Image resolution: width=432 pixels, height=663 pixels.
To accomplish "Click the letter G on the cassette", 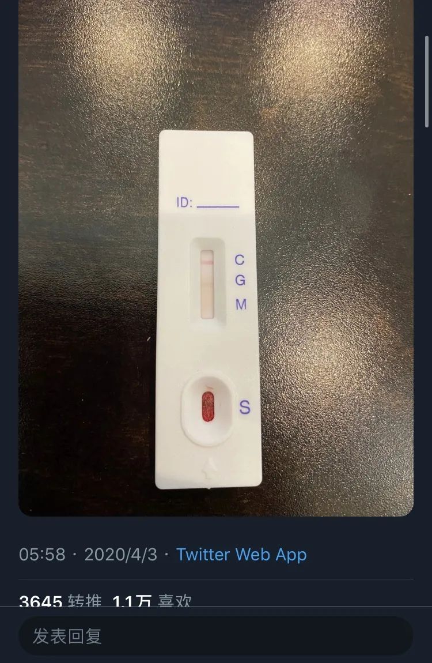I will pos(240,280).
